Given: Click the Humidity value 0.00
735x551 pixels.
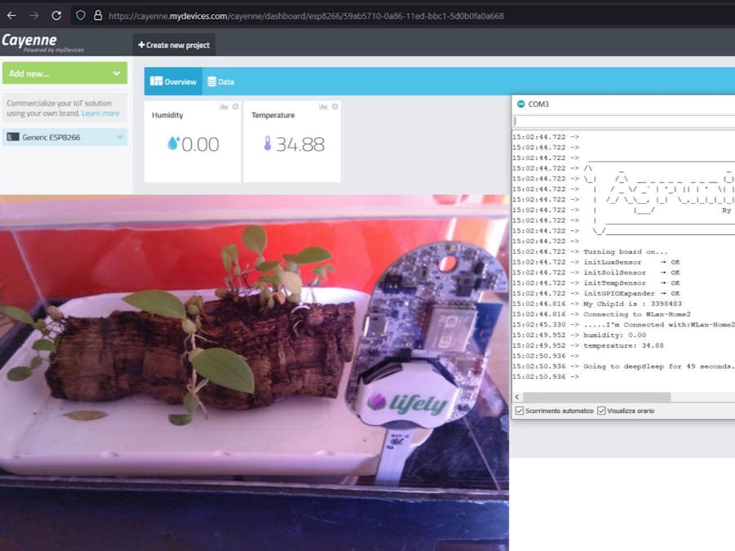Looking at the screenshot, I should tap(200, 144).
